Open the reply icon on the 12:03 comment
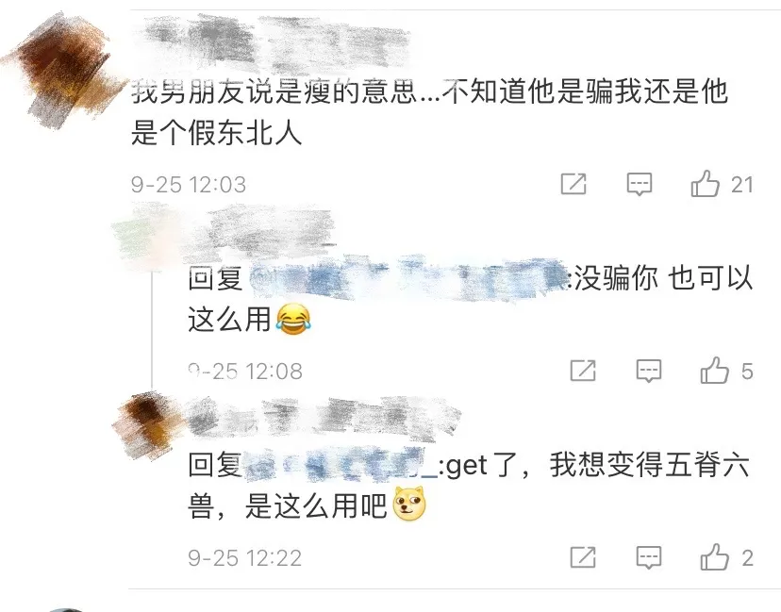The height and width of the screenshot is (612, 781). [640, 184]
